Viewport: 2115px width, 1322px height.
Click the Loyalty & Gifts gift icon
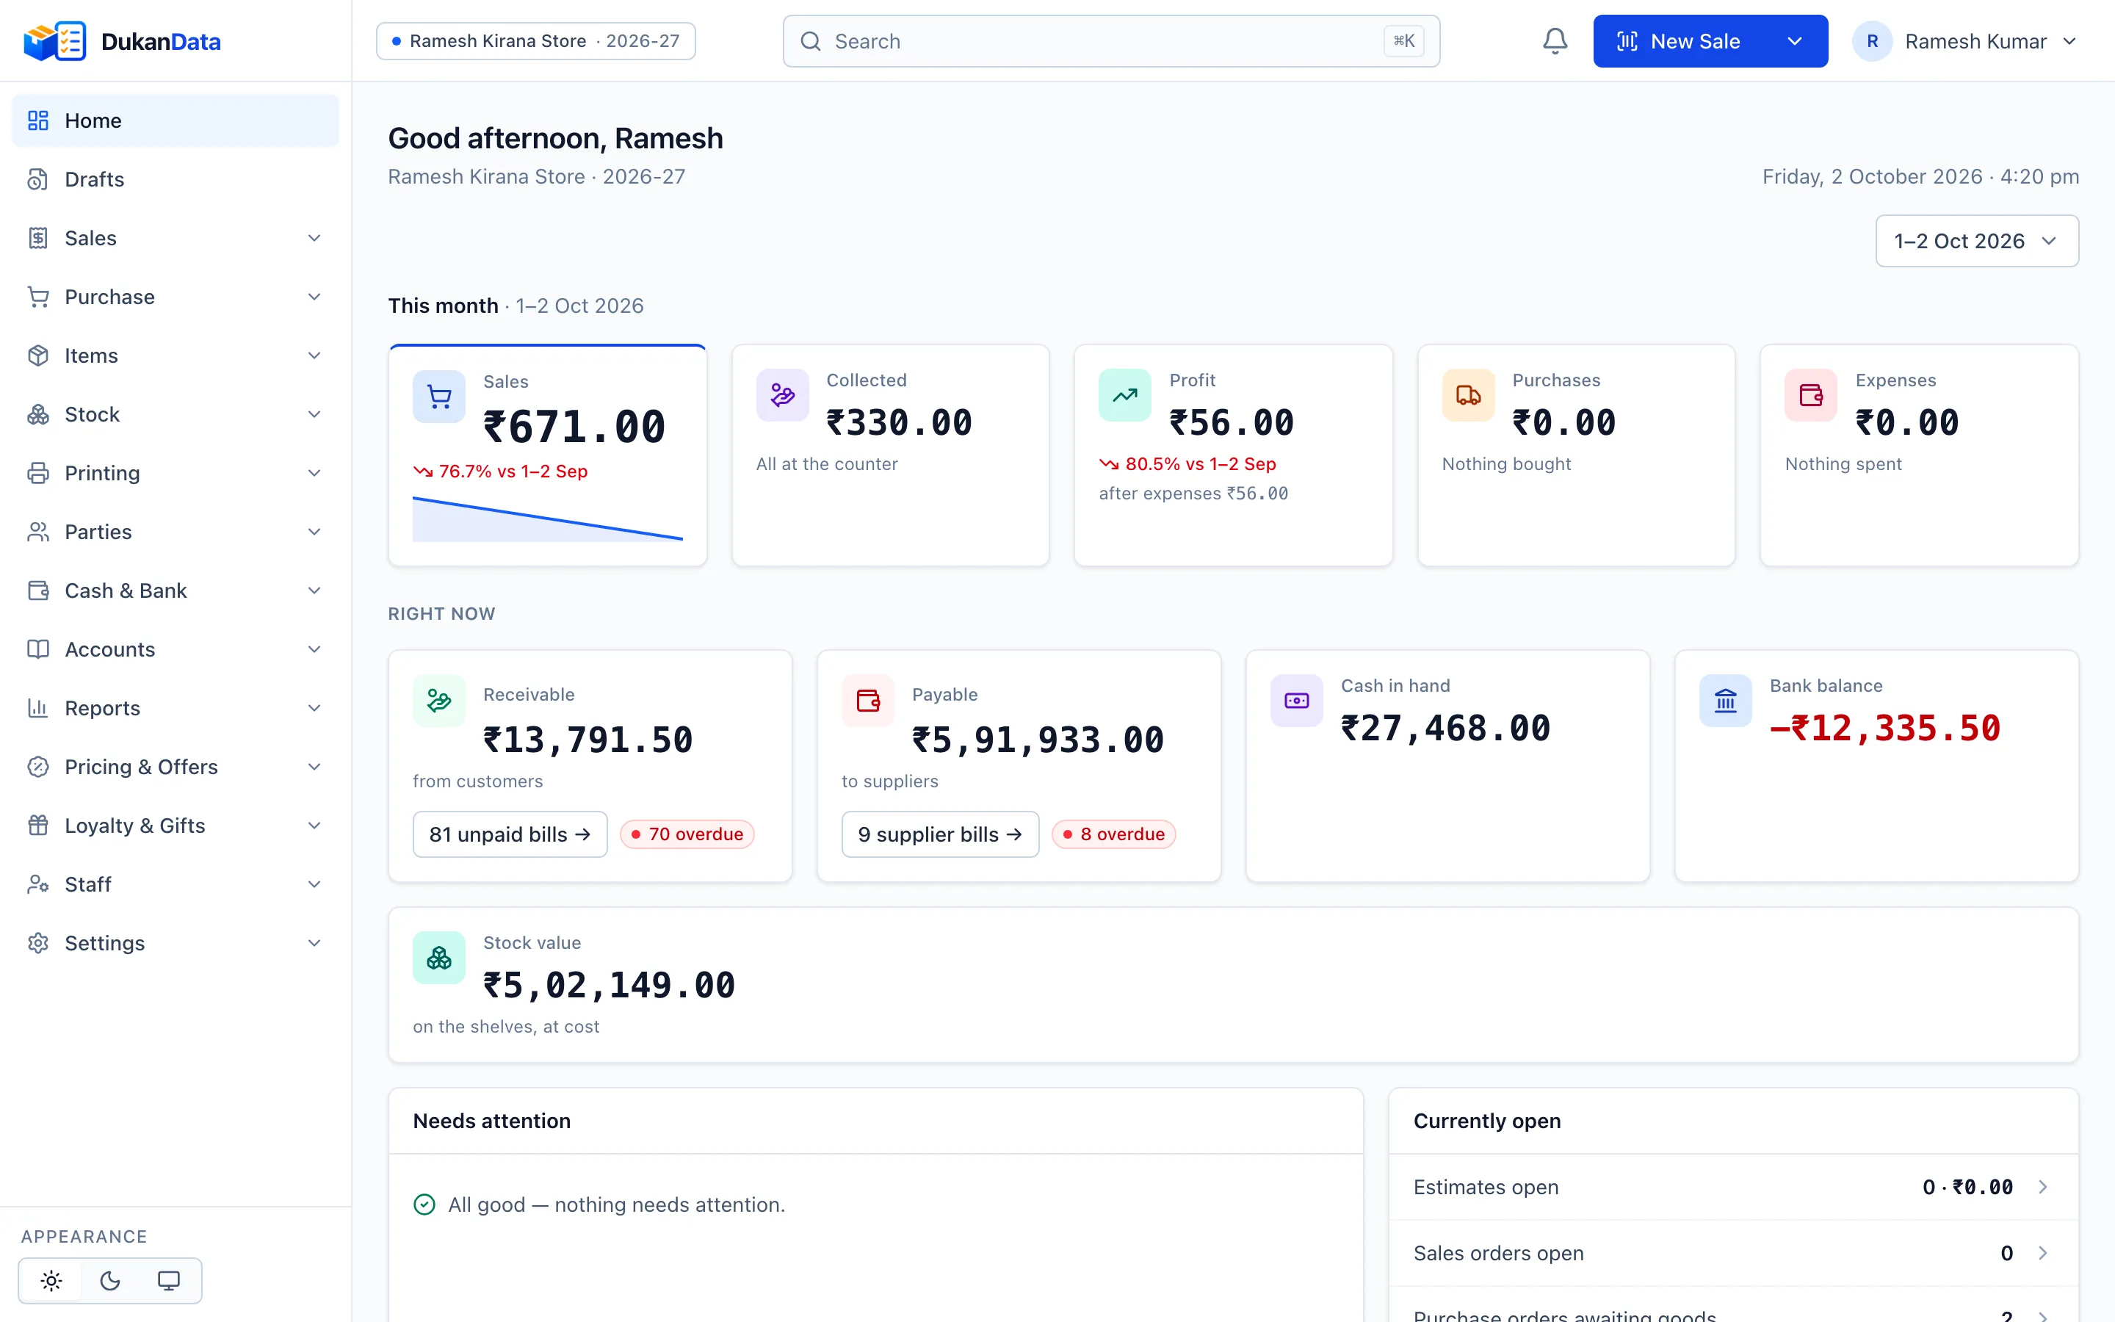pos(37,826)
